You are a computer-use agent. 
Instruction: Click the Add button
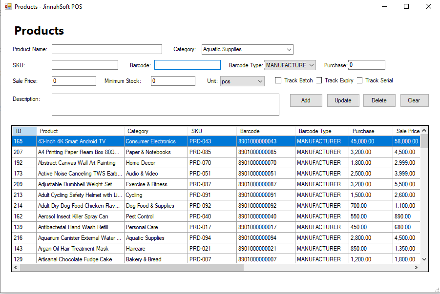click(x=306, y=100)
